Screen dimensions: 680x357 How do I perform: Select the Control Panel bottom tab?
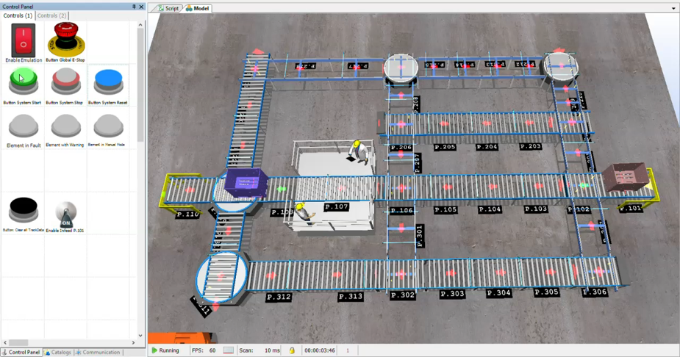pos(21,353)
